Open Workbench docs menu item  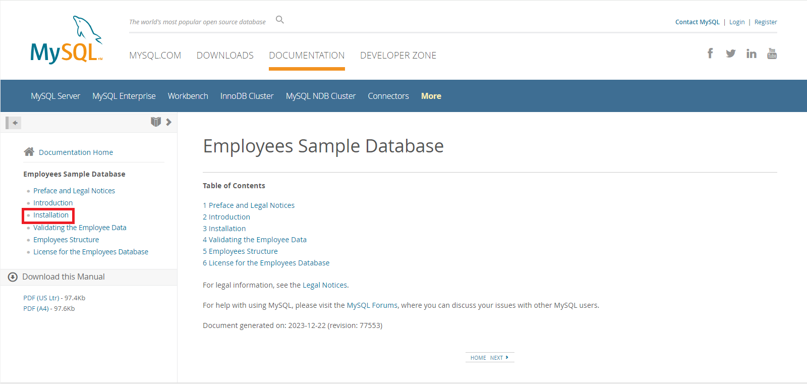(188, 96)
